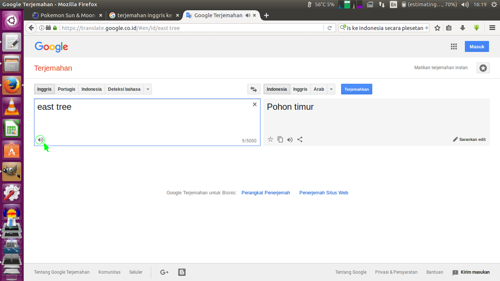Listen to the Indonesian translation
The width and height of the screenshot is (500, 281).
(290, 139)
